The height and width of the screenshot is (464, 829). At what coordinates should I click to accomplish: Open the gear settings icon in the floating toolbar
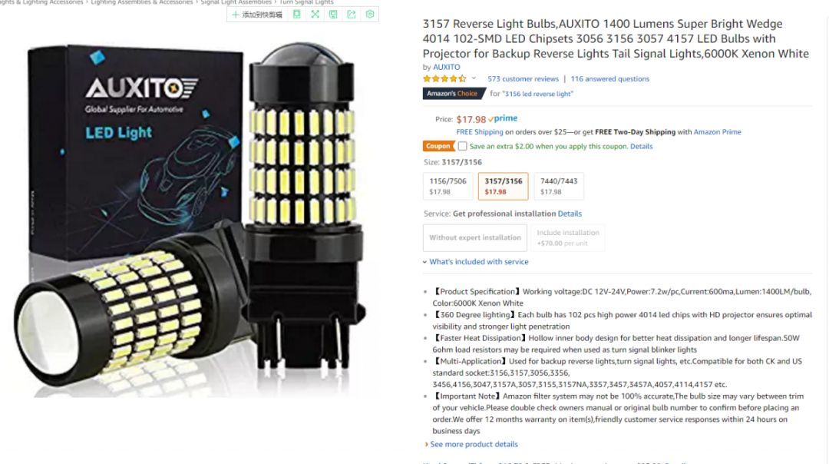coord(369,15)
